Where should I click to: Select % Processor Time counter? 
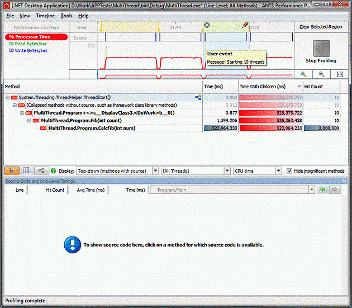click(36, 37)
